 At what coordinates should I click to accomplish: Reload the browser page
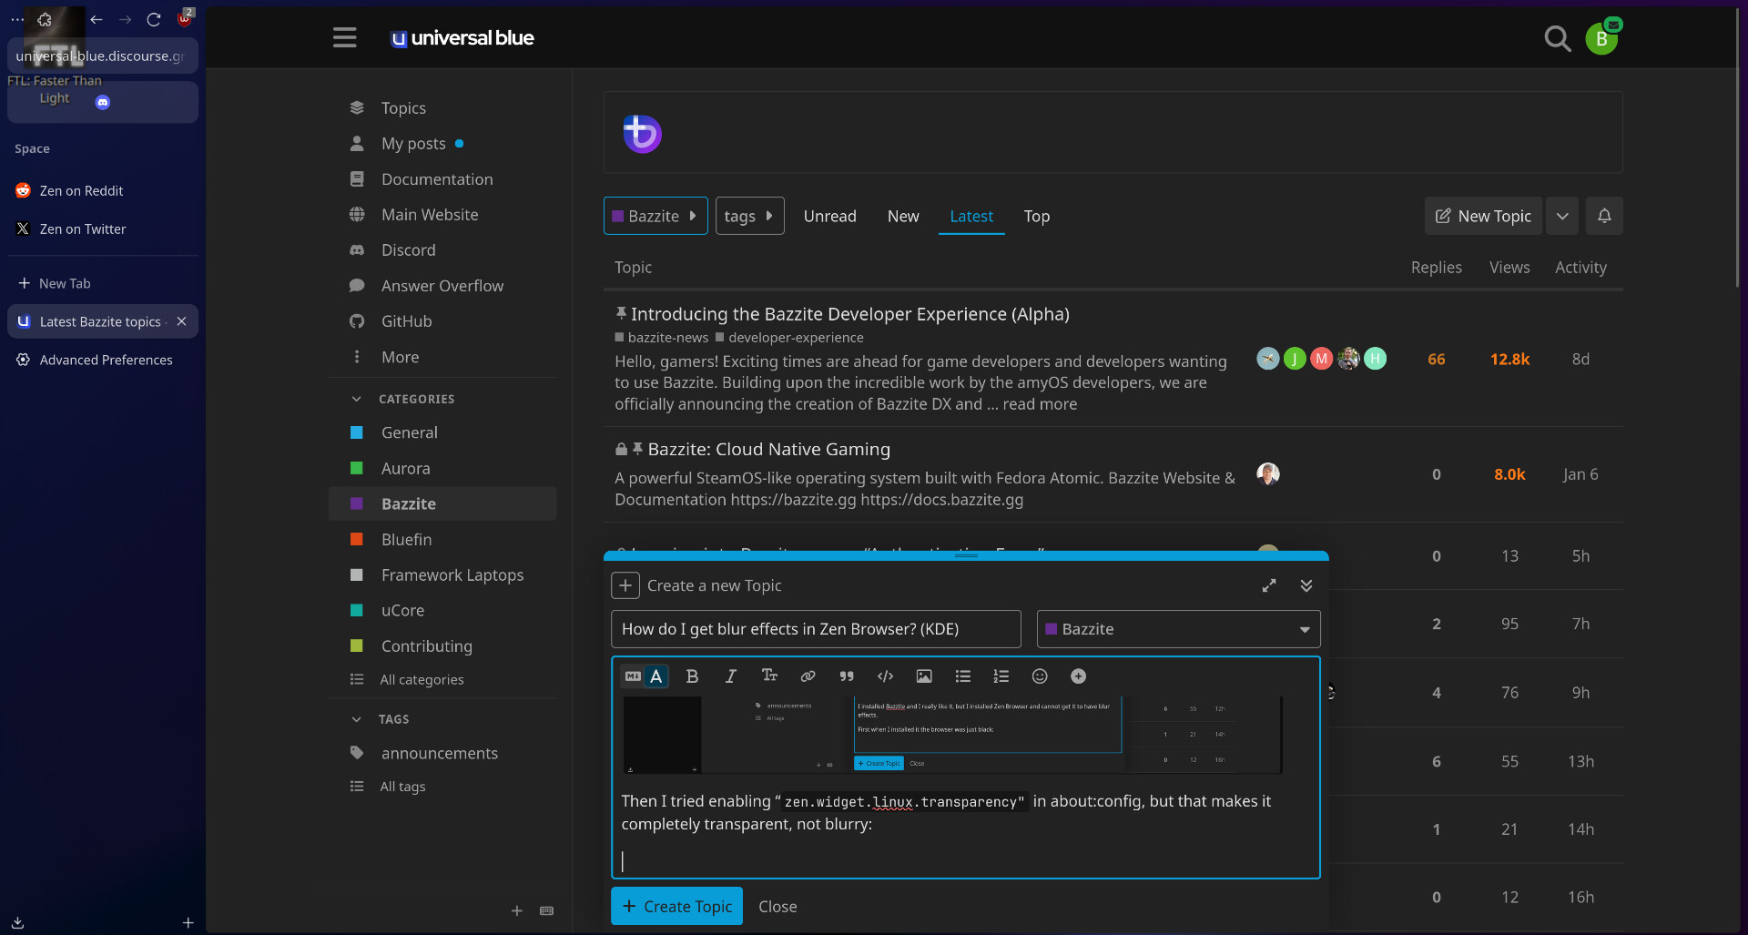(154, 19)
